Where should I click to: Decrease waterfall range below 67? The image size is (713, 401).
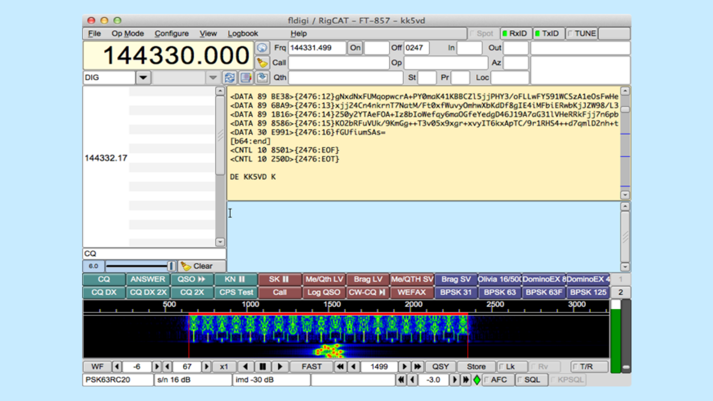click(167, 367)
